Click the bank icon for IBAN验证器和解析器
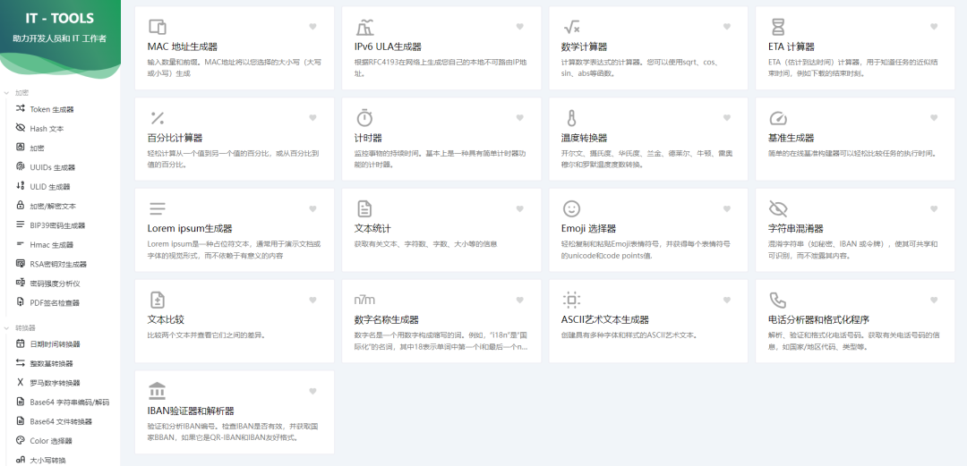Screen dimensions: 967x466 157,391
